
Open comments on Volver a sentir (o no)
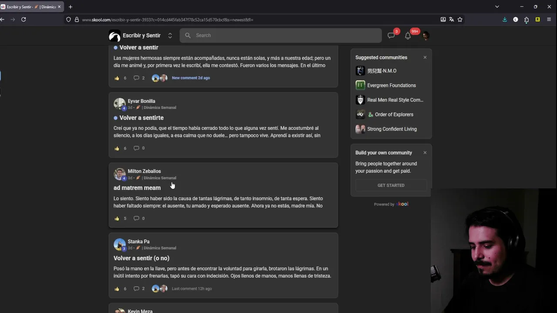click(x=136, y=289)
